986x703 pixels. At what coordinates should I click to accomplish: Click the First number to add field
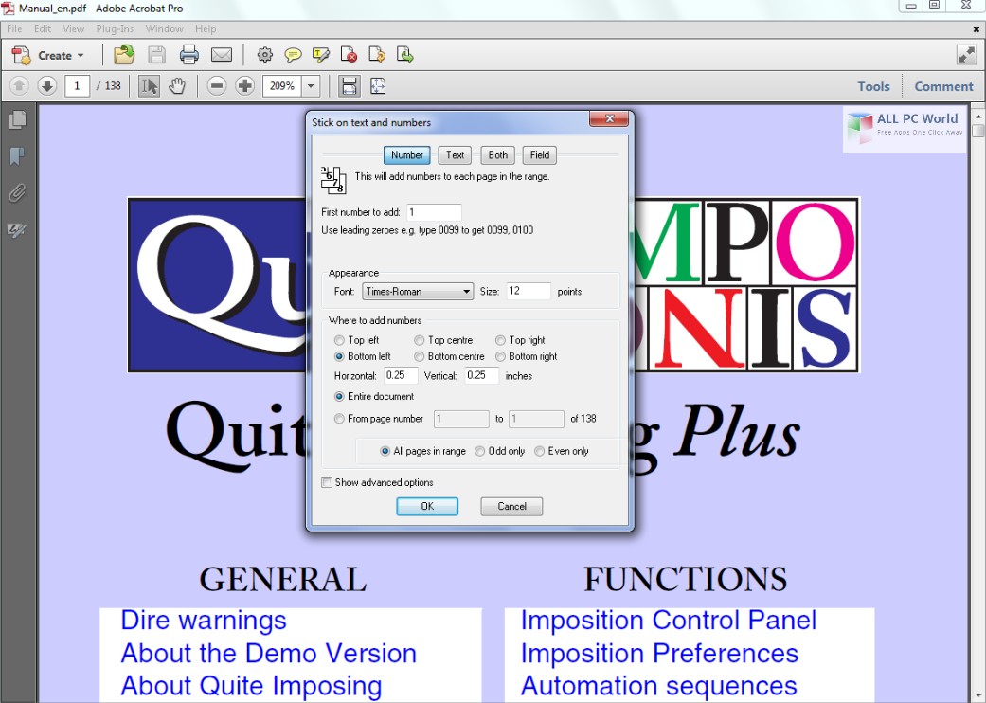[x=434, y=212]
